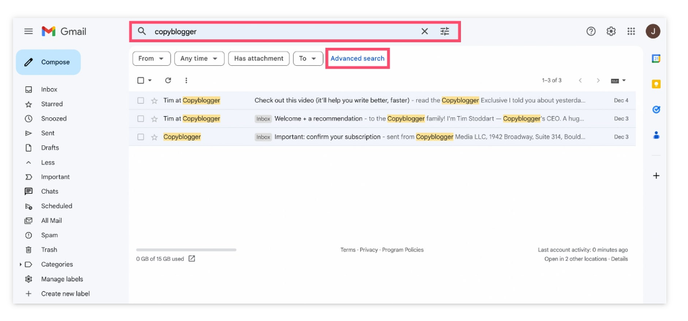Open the Terms link
The width and height of the screenshot is (688, 321).
348,250
